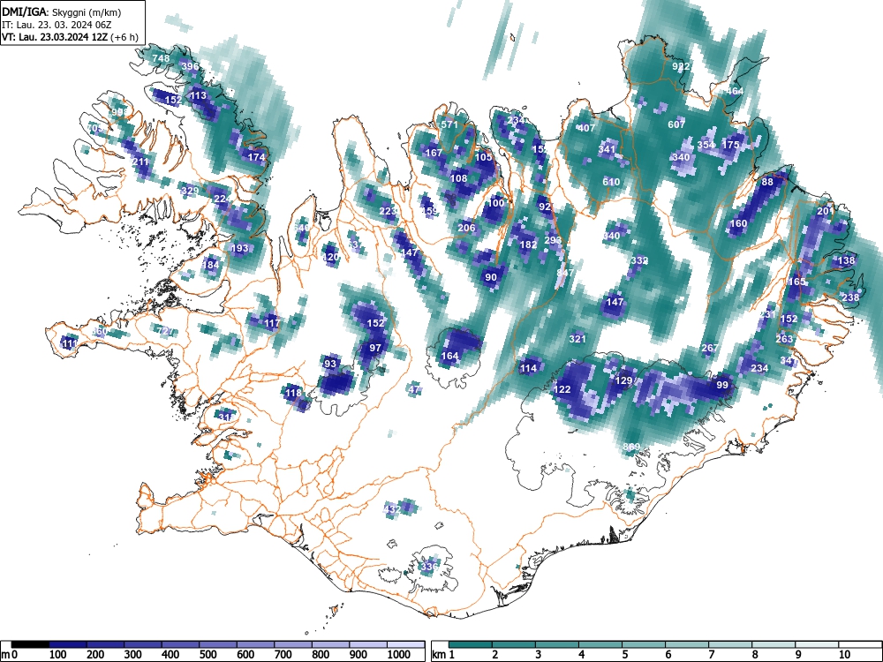Viewport: 883px width, 662px height.
Task: Click the map value 329
Action: click(x=191, y=191)
